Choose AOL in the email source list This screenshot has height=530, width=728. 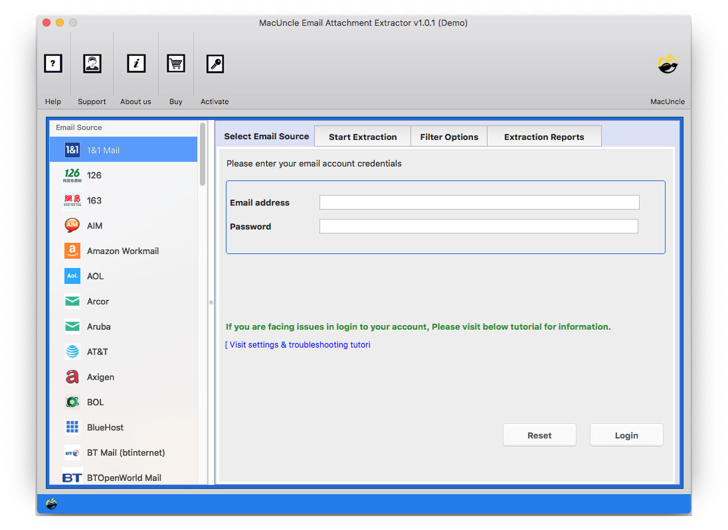(x=95, y=276)
